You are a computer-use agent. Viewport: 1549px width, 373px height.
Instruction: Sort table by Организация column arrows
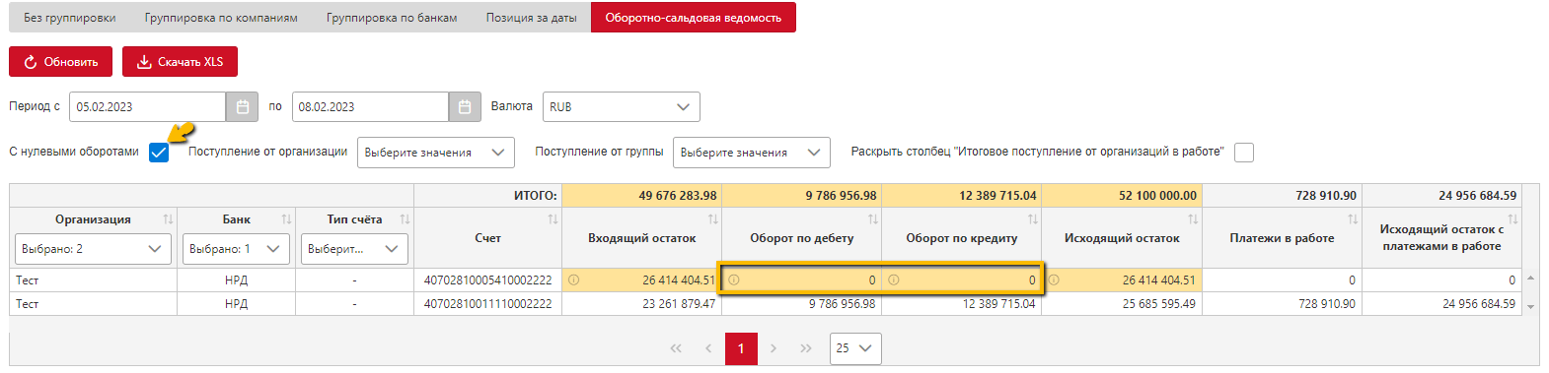[168, 219]
